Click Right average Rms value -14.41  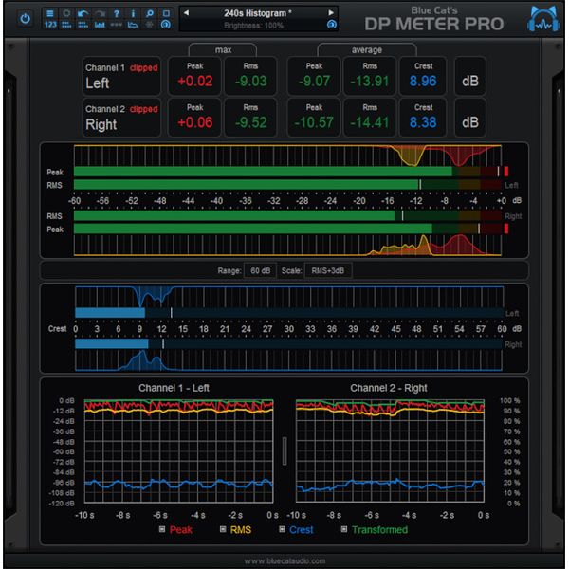(370, 122)
